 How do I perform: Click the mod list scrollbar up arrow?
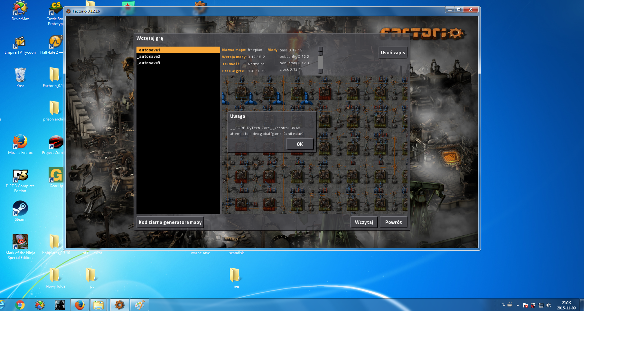pyautogui.click(x=321, y=49)
